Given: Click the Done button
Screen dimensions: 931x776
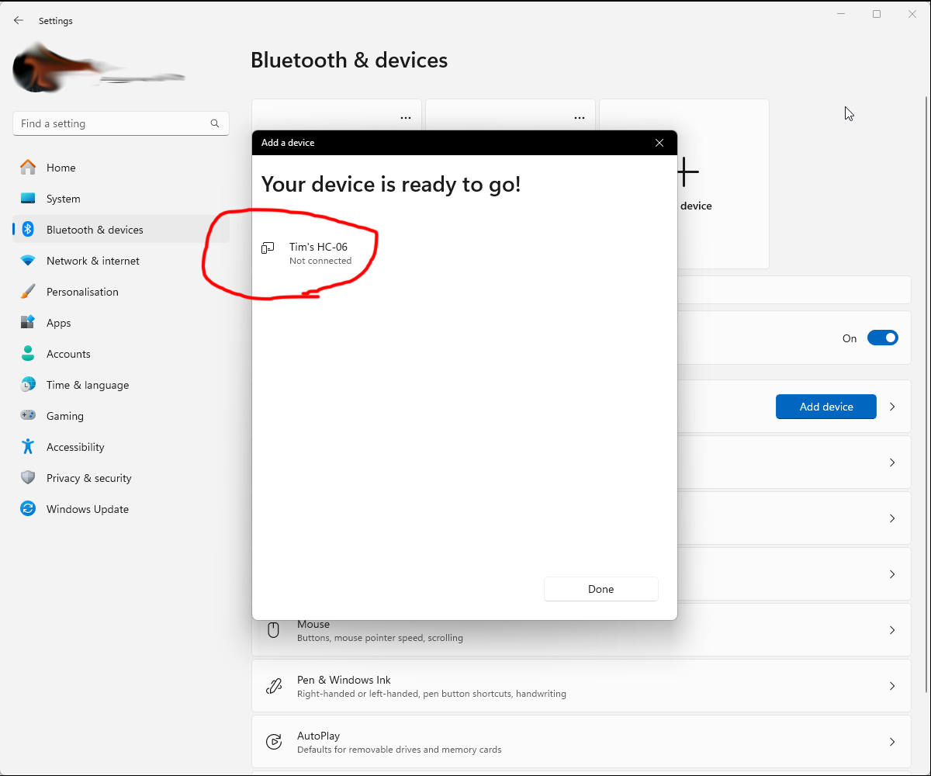Looking at the screenshot, I should pyautogui.click(x=600, y=589).
